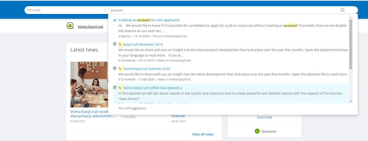The image size is (368, 141).
Task: Click the Visma EasyCruit community logo icon
Action: click(70, 26)
